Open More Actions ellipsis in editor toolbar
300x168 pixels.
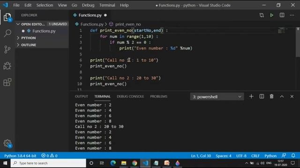pyautogui.click(x=292, y=15)
